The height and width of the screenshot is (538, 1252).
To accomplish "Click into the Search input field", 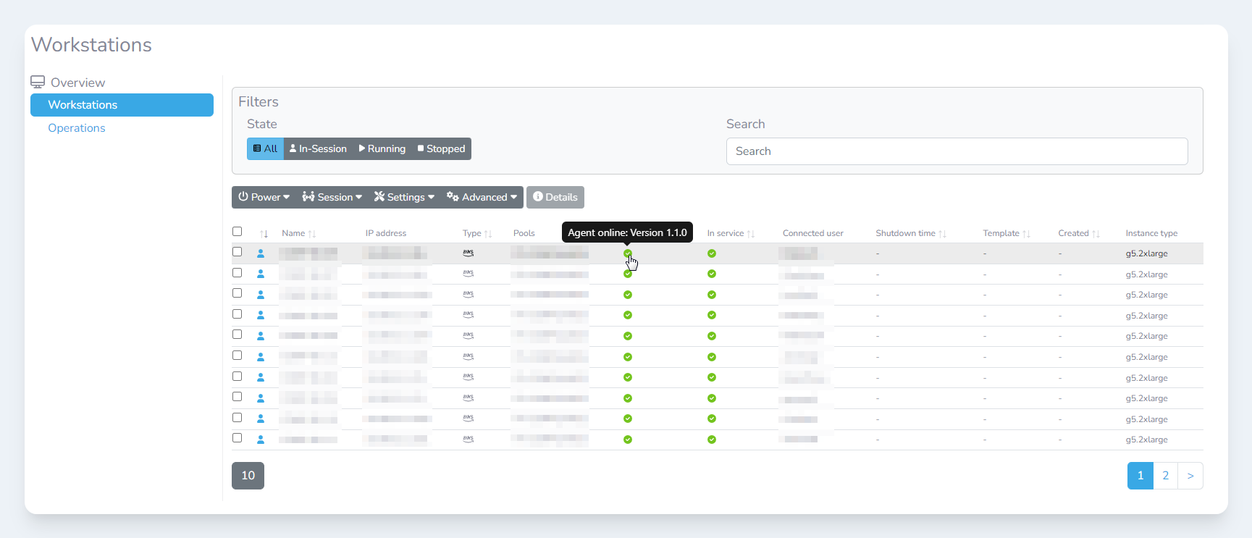I will [x=957, y=151].
